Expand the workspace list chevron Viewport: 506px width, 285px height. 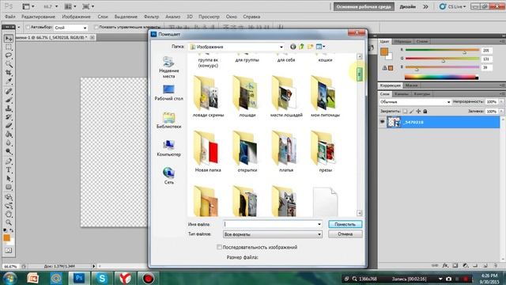coord(425,6)
